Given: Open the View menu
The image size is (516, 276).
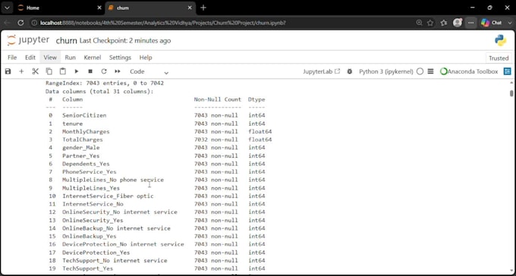Looking at the screenshot, I should click(x=50, y=58).
